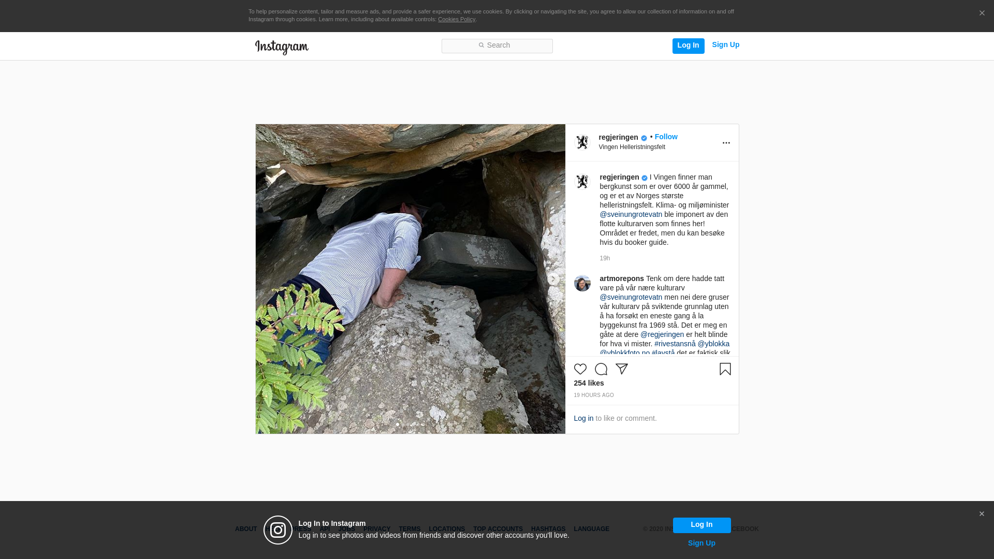Follow the regjeringen account
Image resolution: width=994 pixels, height=559 pixels.
tap(666, 137)
